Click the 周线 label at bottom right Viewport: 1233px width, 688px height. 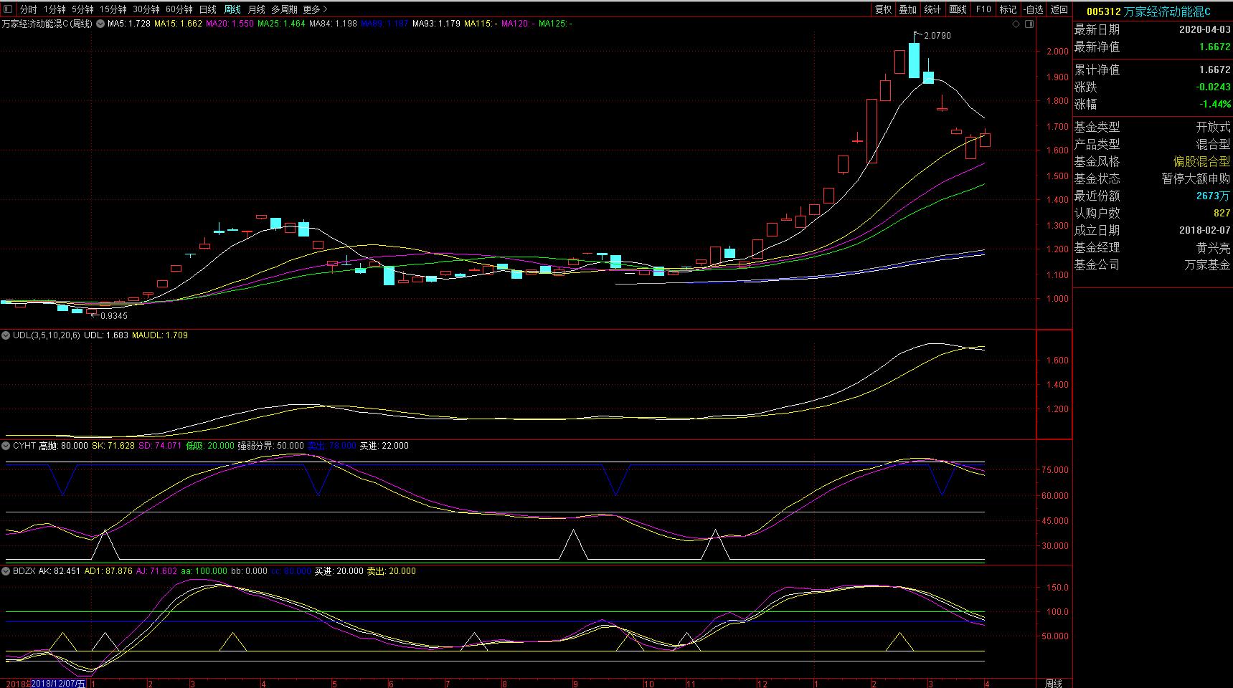click(x=1053, y=683)
